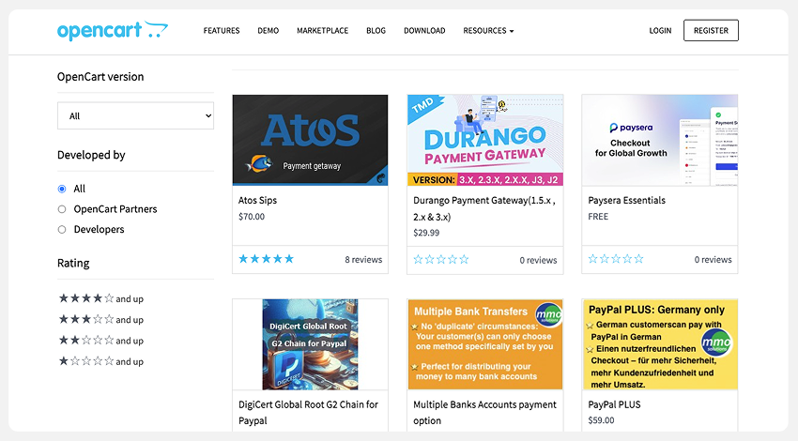Open the OpenCart version select box
This screenshot has height=441, width=798.
click(x=135, y=115)
